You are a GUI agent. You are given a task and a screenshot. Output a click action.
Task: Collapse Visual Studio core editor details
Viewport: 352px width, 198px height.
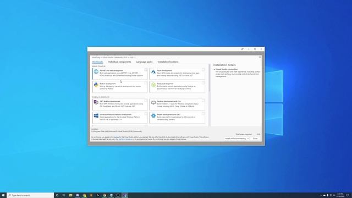(x=214, y=69)
